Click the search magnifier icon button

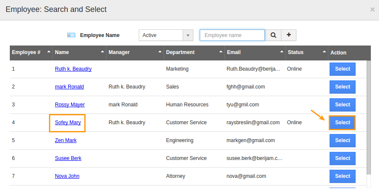(273, 35)
